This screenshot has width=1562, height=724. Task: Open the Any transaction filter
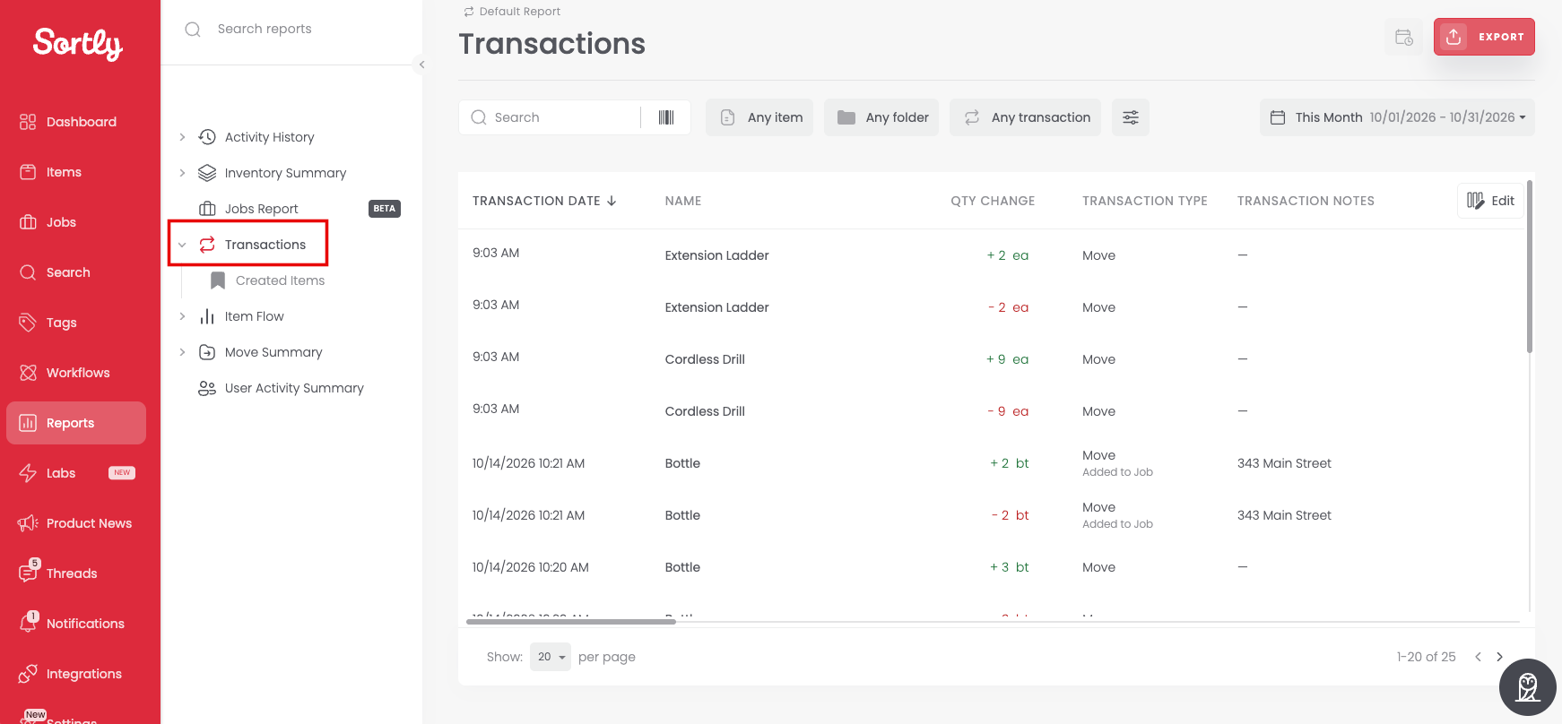click(1026, 117)
